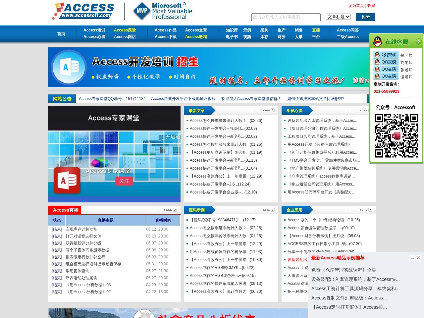Go to Access教程 in the navigation bar
This screenshot has width=424, height=318.
click(x=196, y=37)
